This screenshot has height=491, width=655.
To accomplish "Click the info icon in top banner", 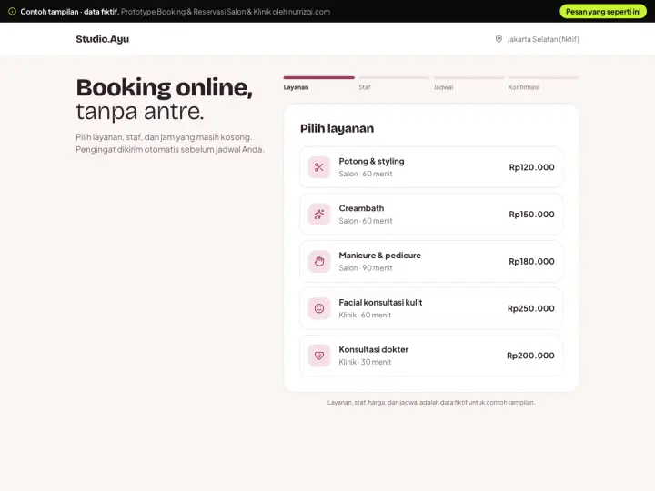I will [x=13, y=11].
